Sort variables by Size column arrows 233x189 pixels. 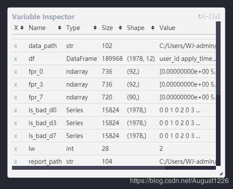(x=121, y=28)
